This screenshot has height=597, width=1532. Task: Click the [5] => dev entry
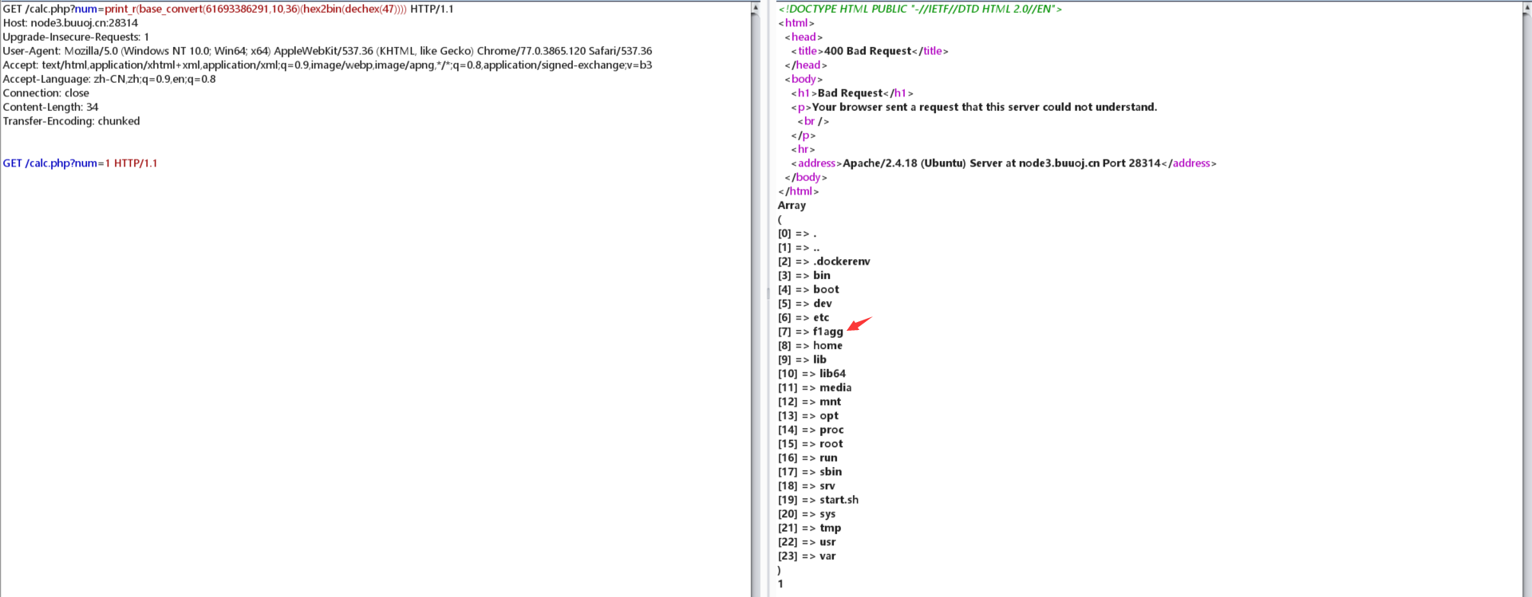[x=805, y=304]
